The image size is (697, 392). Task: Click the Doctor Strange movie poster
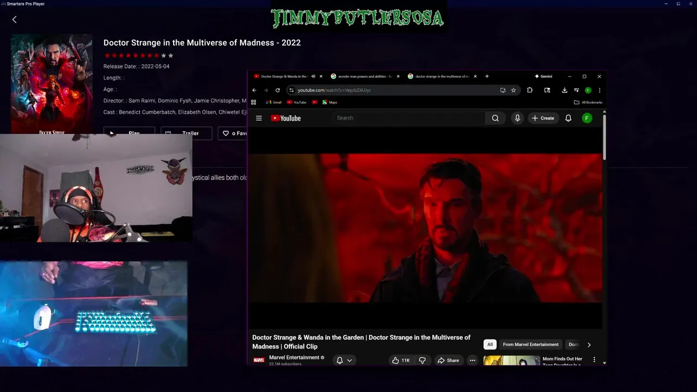click(x=52, y=84)
